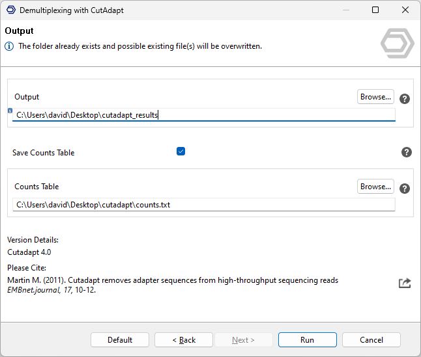Browse for the Counts Table file
421x357 pixels.
[375, 187]
